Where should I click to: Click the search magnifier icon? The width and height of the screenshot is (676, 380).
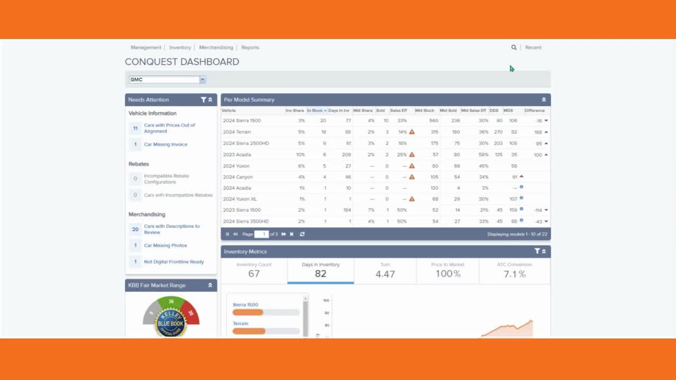point(514,47)
